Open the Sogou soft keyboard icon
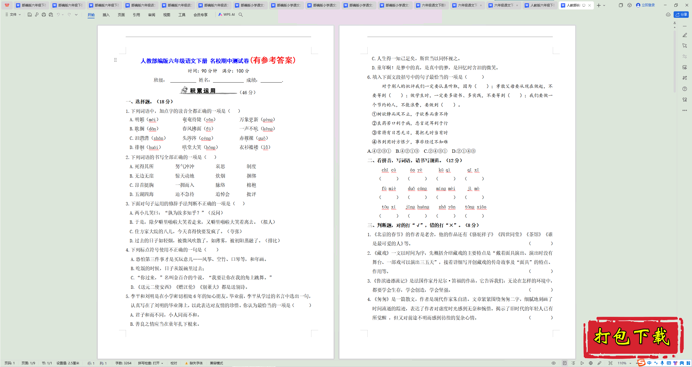The image size is (692, 367). point(669,363)
